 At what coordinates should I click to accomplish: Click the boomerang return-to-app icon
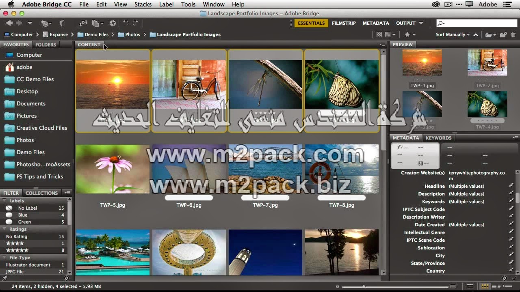(62, 24)
